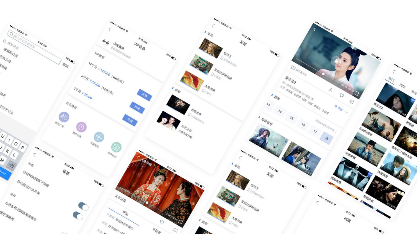Select highlighted episode 18
The image size is (417, 234).
[x=327, y=138]
